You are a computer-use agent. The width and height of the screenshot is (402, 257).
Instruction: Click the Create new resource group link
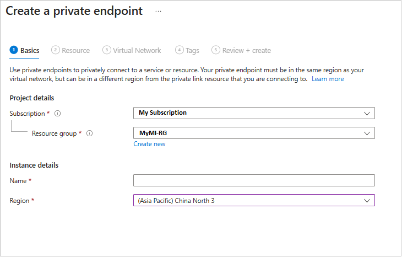click(x=149, y=144)
